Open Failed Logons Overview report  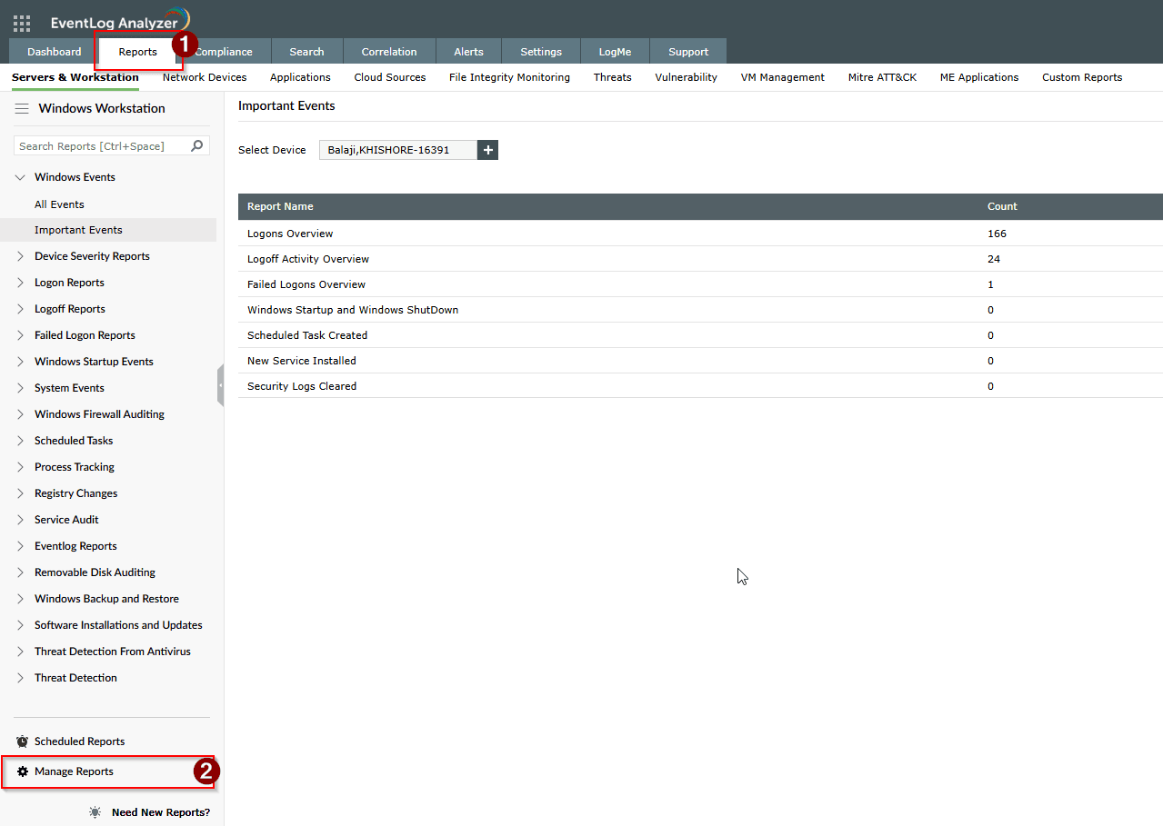pyautogui.click(x=306, y=284)
